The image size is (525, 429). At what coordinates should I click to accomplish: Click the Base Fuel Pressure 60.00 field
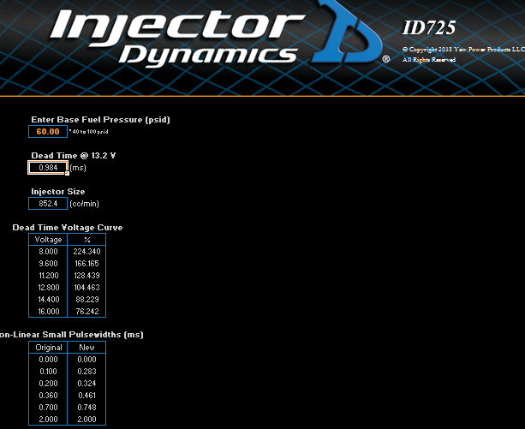coord(48,132)
